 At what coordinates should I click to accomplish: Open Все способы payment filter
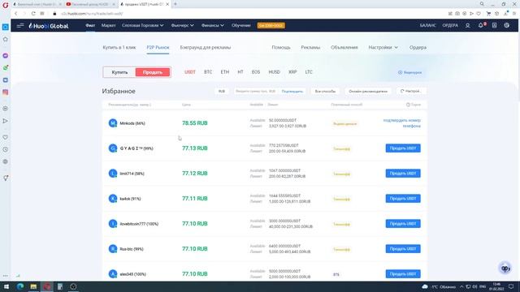pos(325,91)
